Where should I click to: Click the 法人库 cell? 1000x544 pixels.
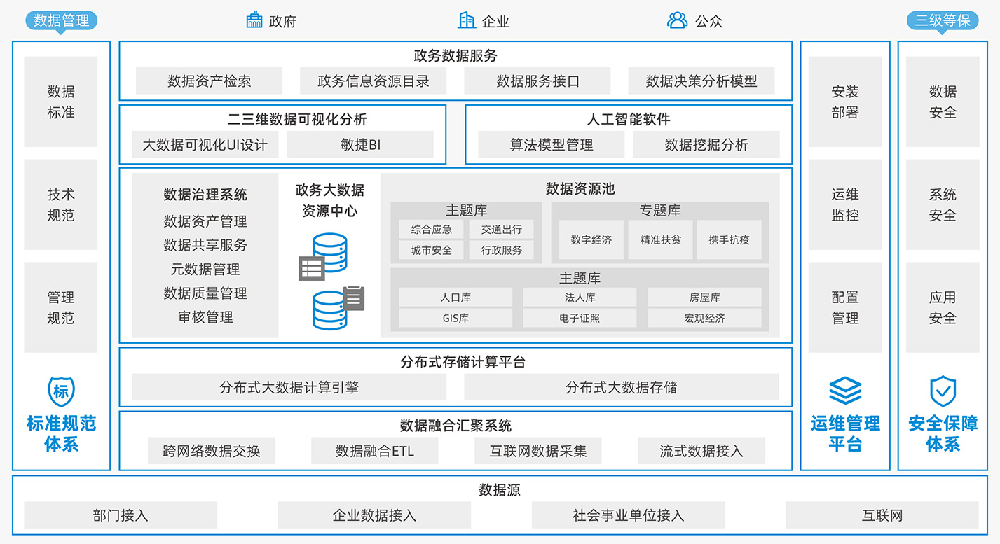pos(580,297)
